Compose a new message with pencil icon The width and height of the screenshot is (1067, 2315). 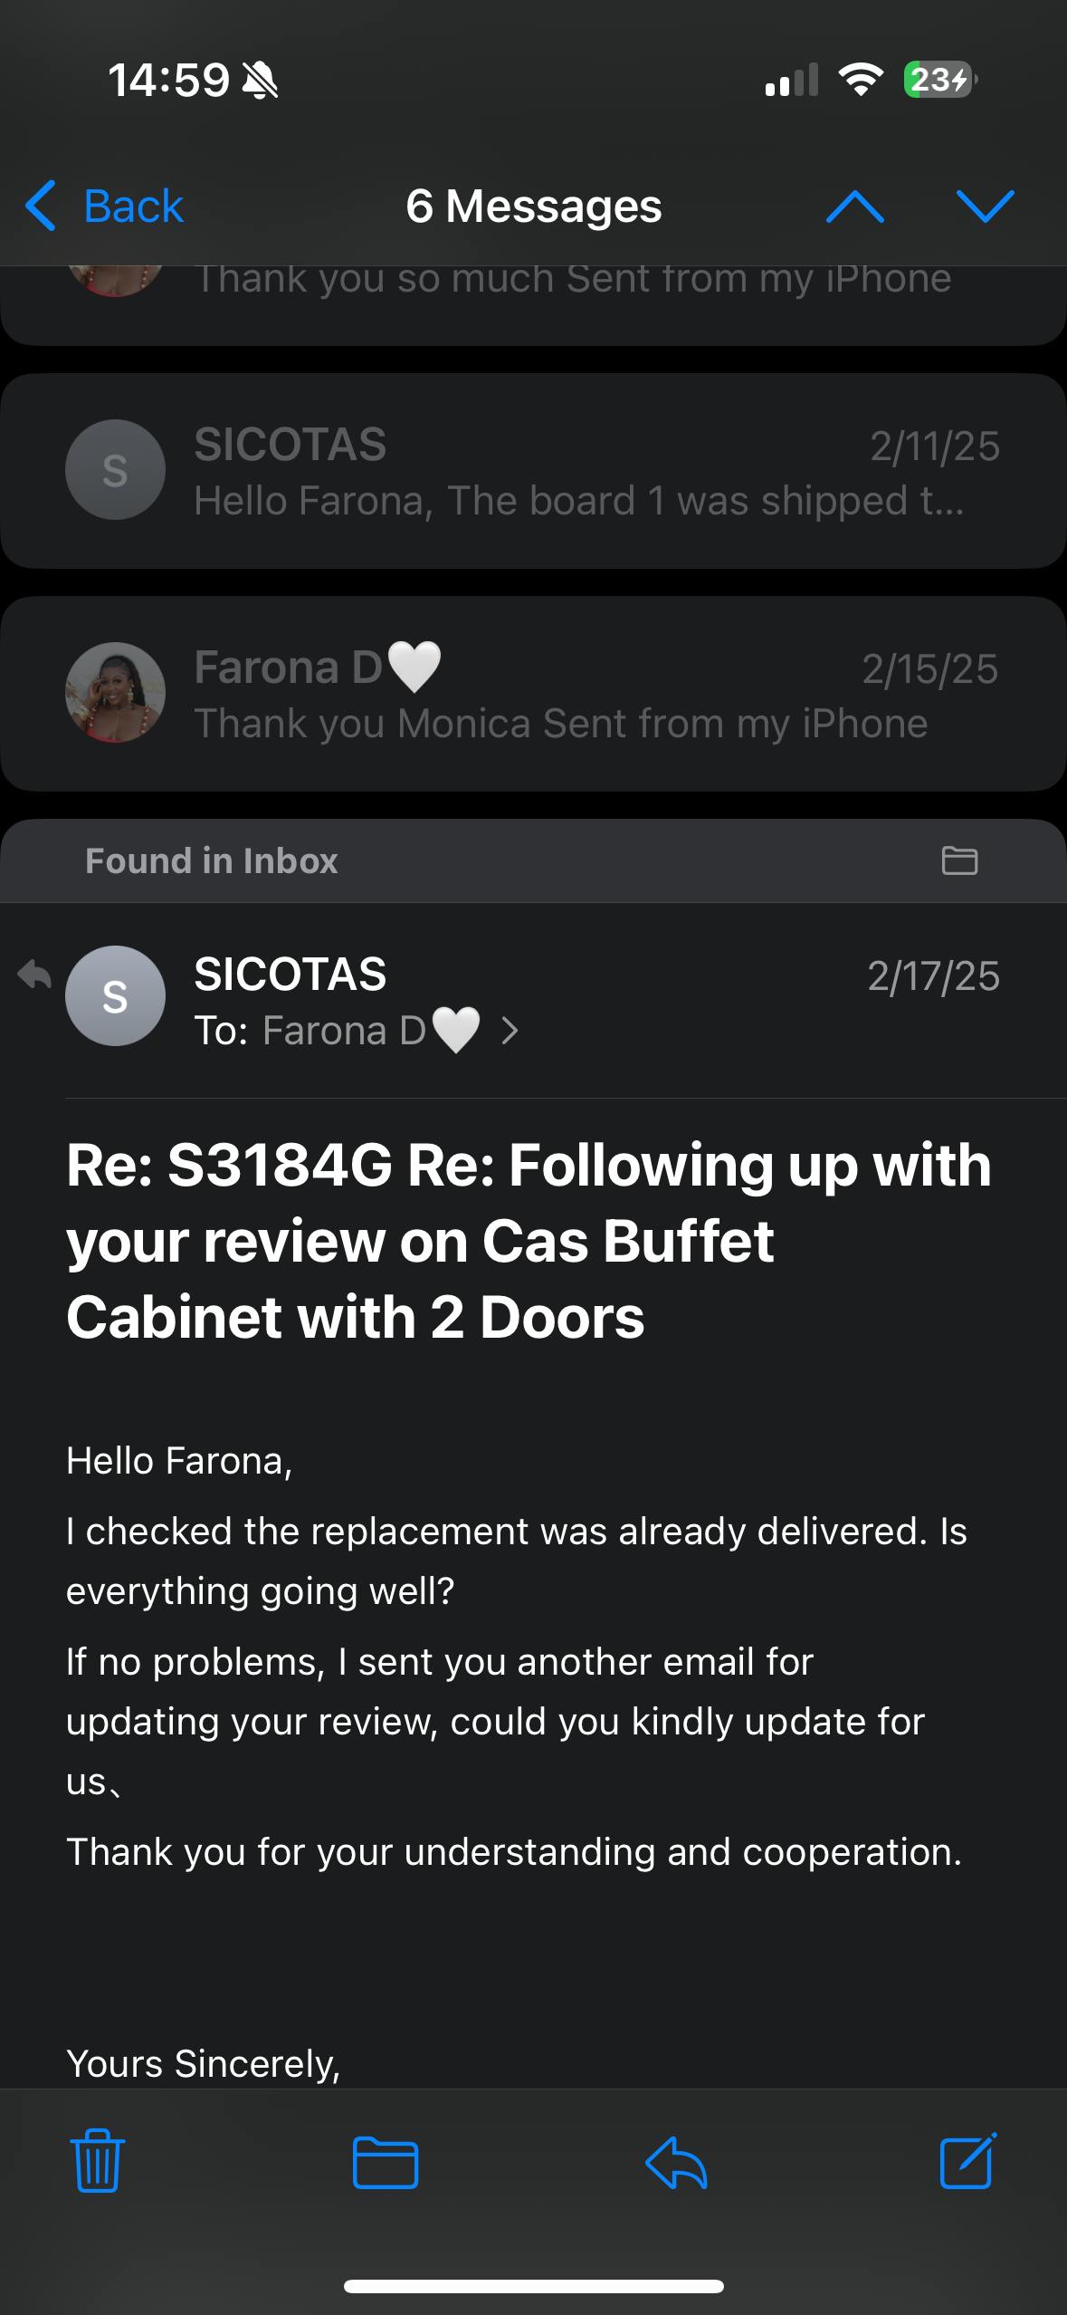click(x=967, y=2161)
